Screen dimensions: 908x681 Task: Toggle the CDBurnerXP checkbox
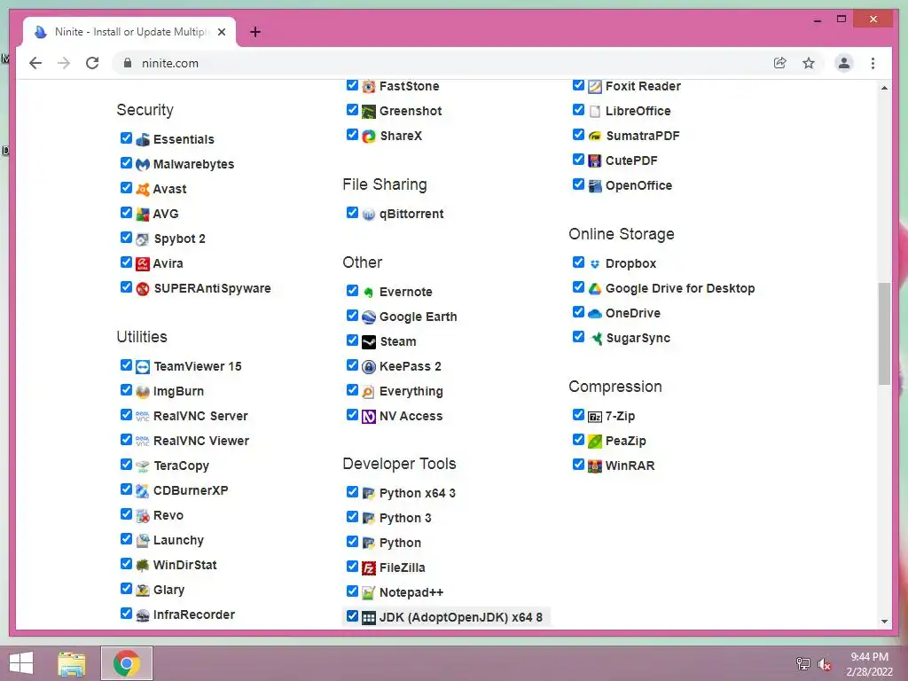(x=126, y=489)
